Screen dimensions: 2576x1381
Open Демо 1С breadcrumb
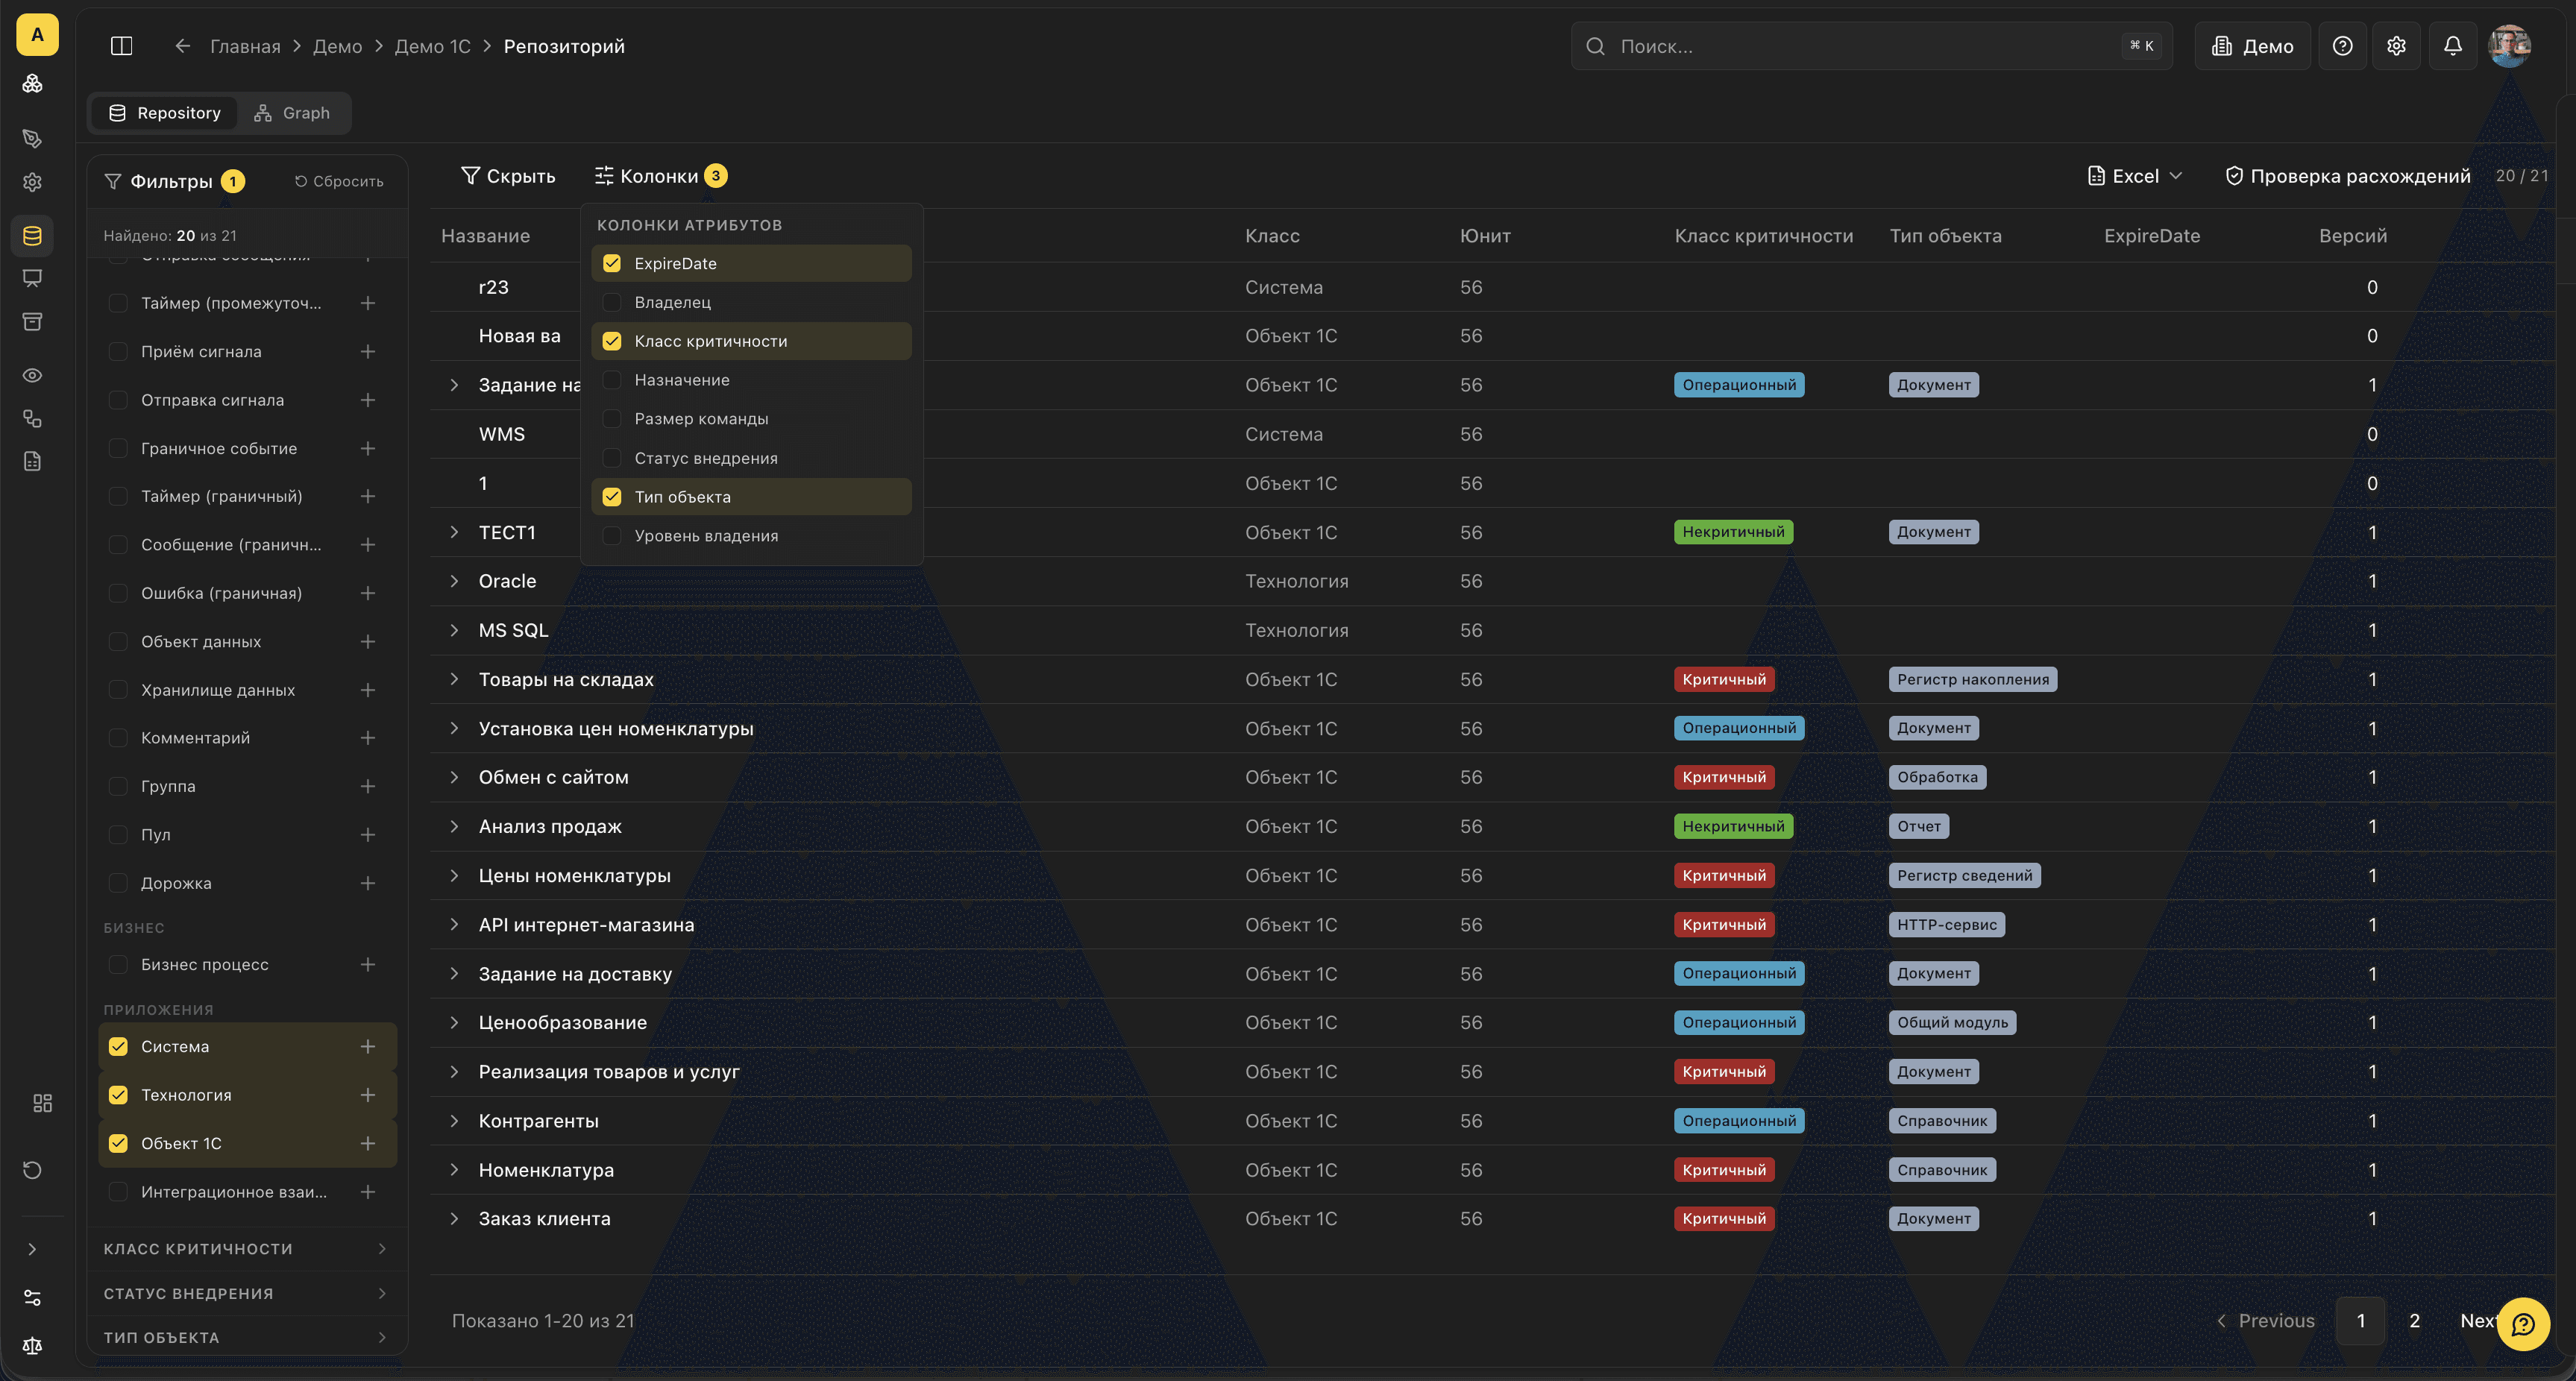coord(432,46)
